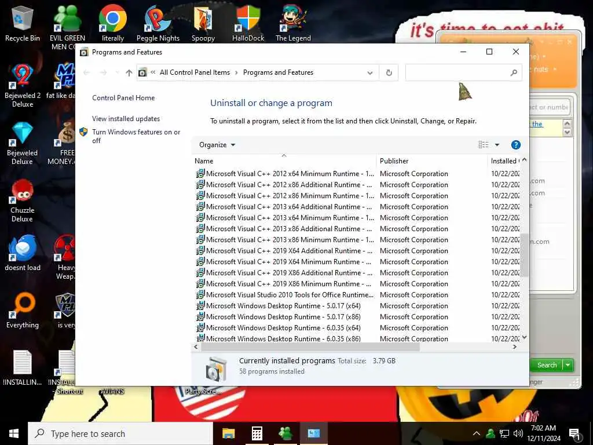Image resolution: width=593 pixels, height=445 pixels.
Task: Launch the HalloDock shortcut
Action: point(248,23)
